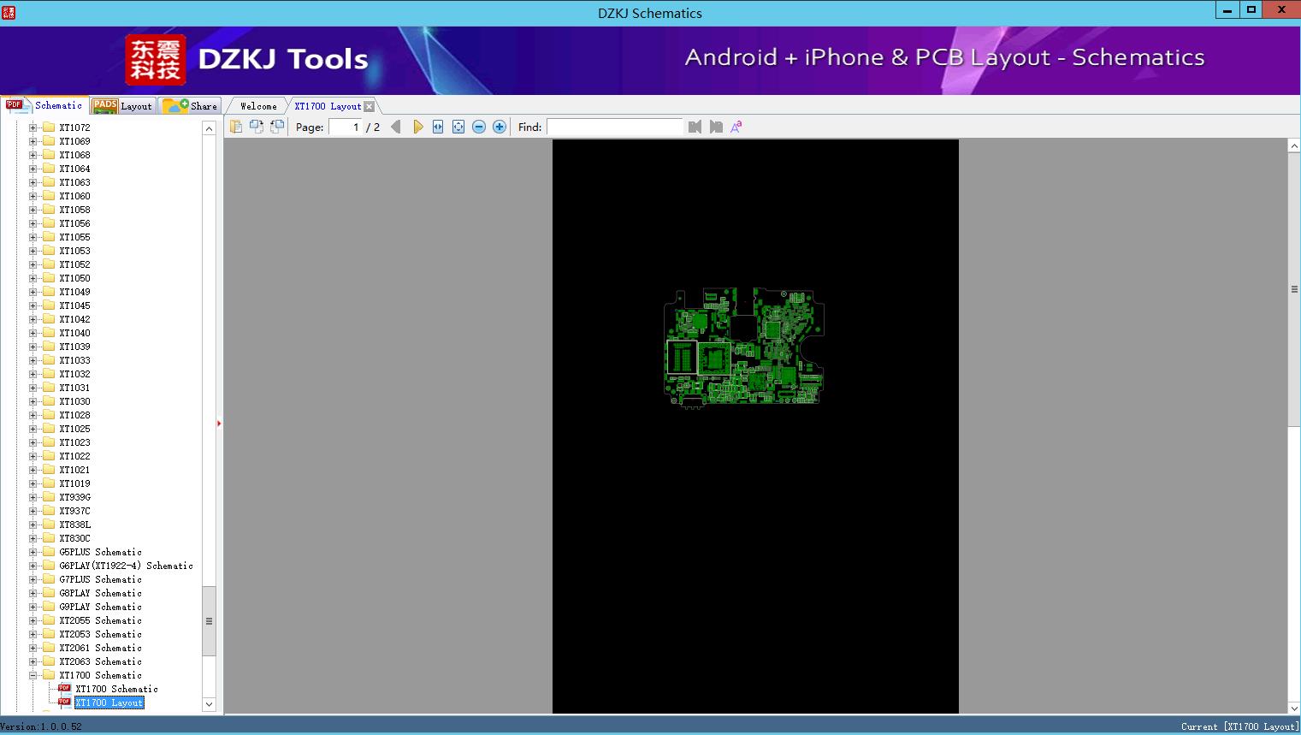Image resolution: width=1301 pixels, height=735 pixels.
Task: Select the XT1028 folder
Action: pyautogui.click(x=74, y=415)
